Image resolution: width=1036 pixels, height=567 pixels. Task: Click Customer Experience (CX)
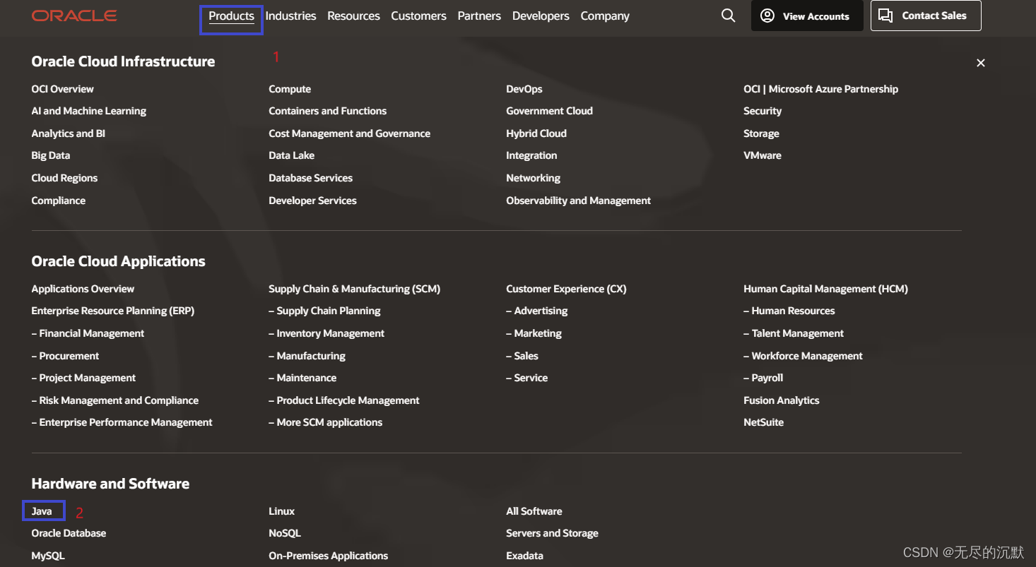point(566,289)
